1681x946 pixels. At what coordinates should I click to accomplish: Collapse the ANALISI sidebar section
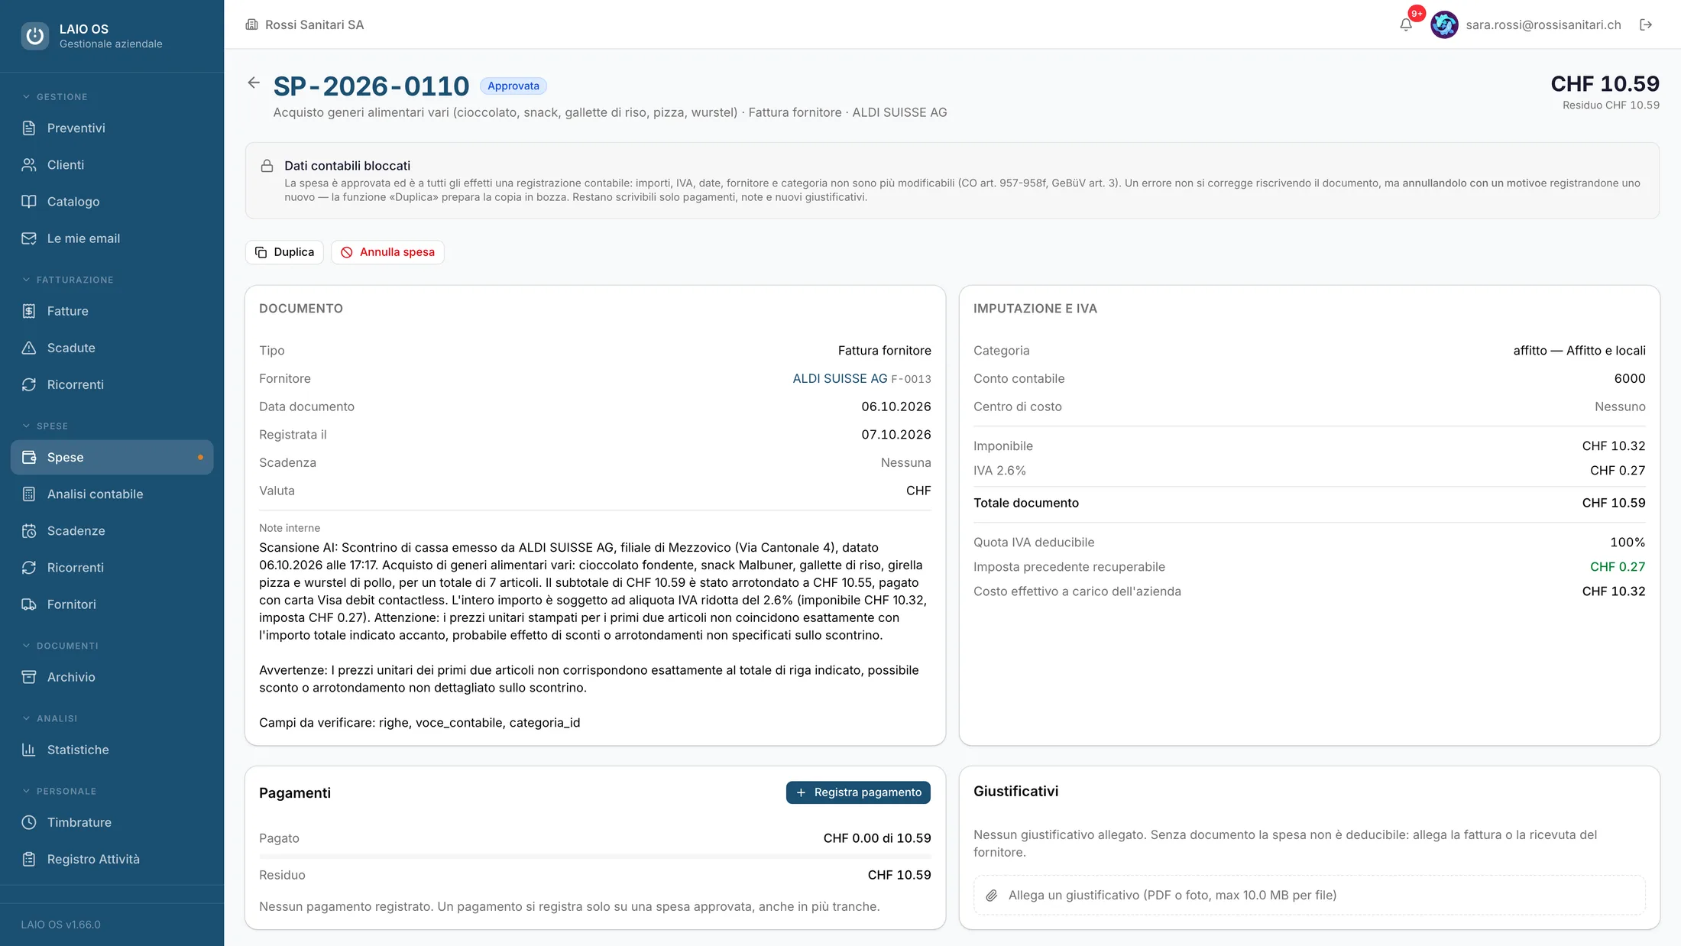[50, 718]
